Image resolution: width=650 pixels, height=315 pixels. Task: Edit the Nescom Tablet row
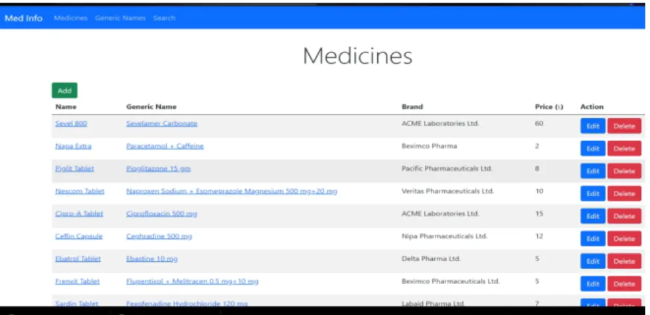coord(593,194)
